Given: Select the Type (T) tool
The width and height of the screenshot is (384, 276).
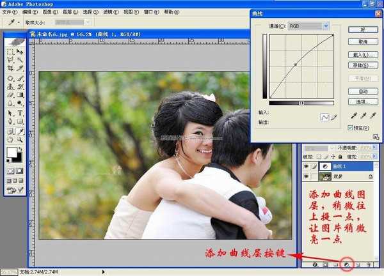Looking at the screenshot, I should tap(20, 113).
